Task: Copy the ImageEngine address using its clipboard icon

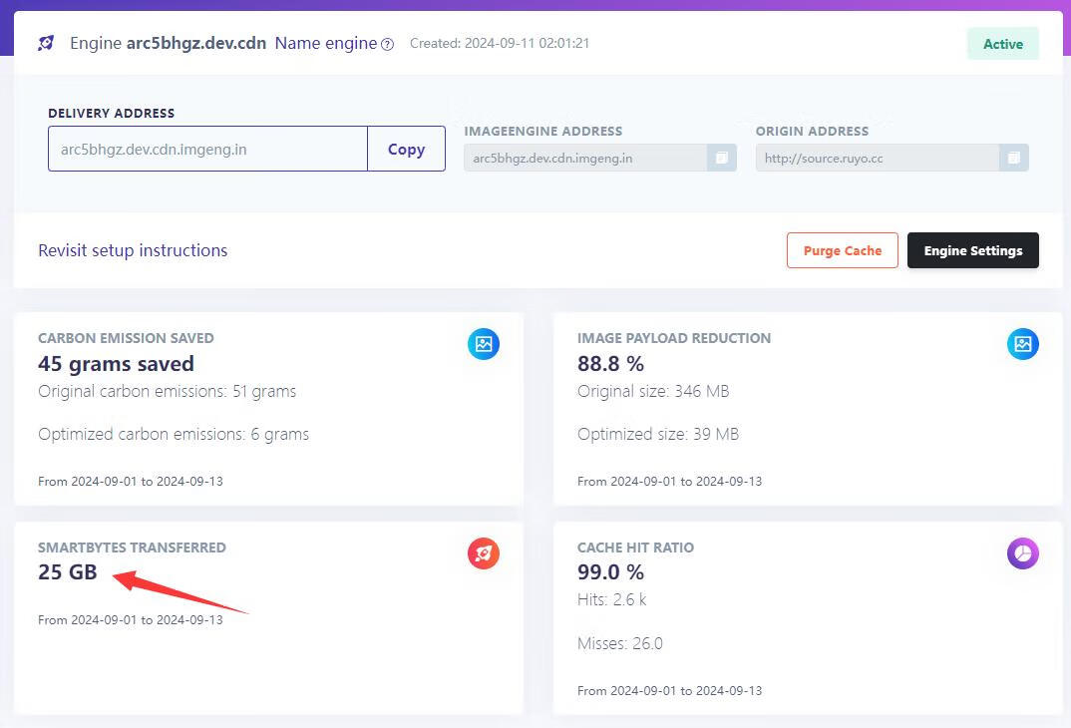Action: [721, 158]
